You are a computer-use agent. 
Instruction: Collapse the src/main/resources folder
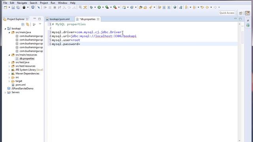click(x=9, y=55)
